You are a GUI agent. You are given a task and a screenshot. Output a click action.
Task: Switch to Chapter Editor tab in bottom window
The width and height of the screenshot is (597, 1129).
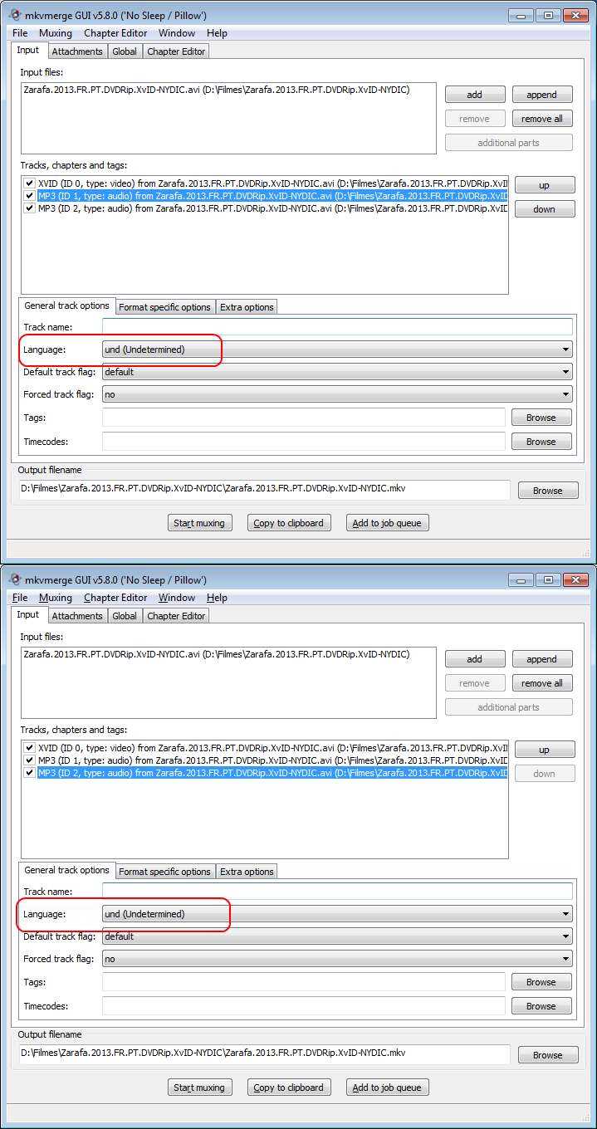(x=176, y=616)
